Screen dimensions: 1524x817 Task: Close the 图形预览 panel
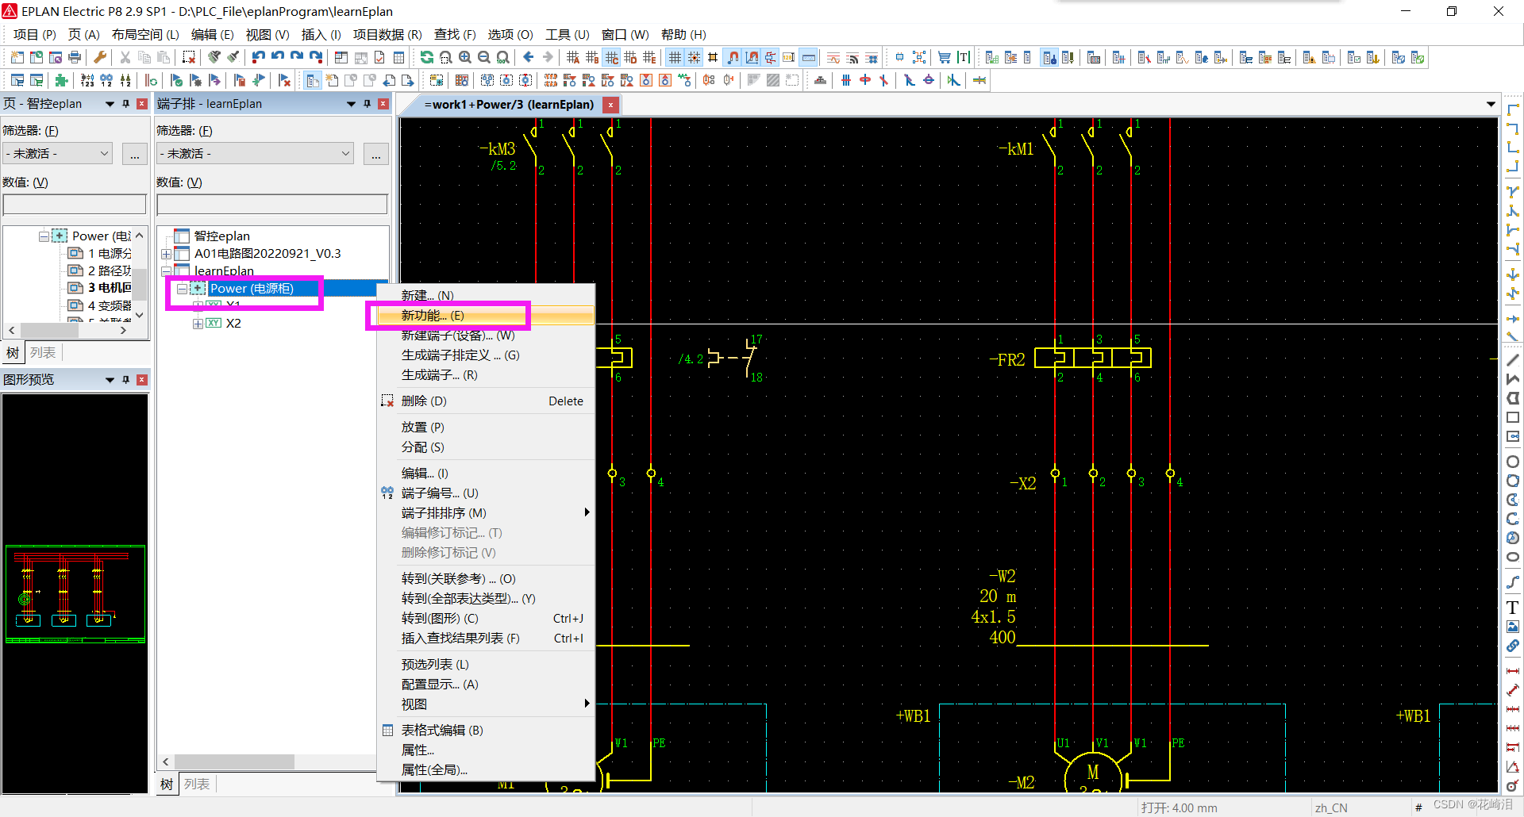142,380
